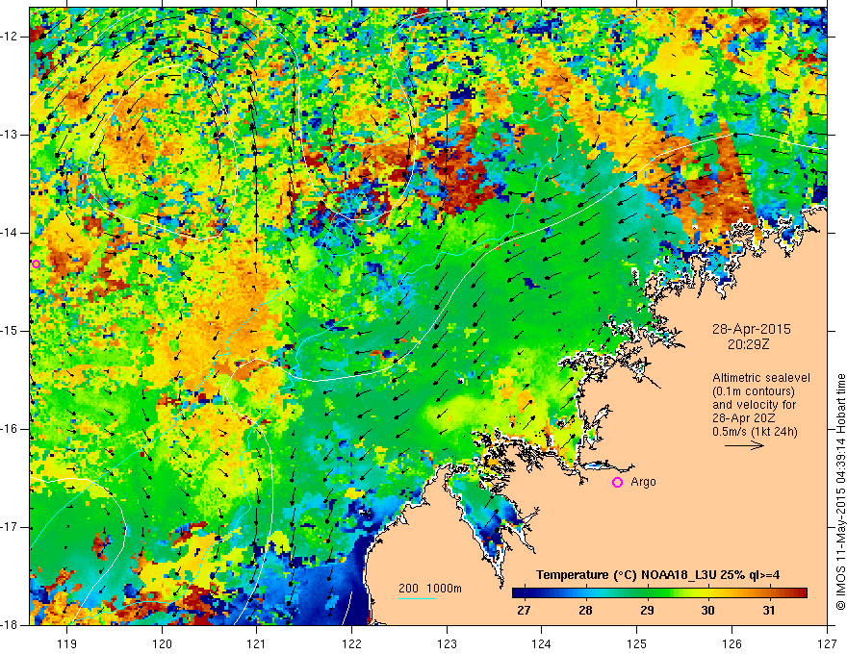
Task: Click the longitude axis label "120"
Action: (x=162, y=643)
